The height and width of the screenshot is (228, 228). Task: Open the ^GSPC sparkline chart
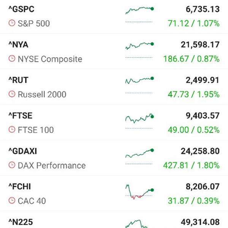139,12
